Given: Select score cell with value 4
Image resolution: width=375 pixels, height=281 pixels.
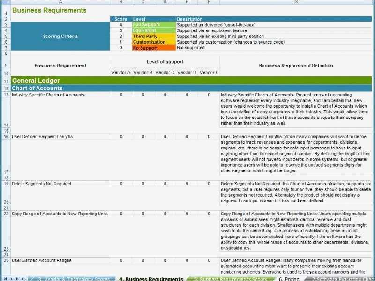Looking at the screenshot, I should point(121,25).
